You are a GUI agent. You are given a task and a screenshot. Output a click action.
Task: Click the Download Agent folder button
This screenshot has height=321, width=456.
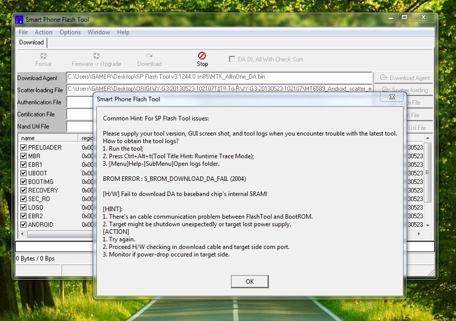[x=405, y=78]
